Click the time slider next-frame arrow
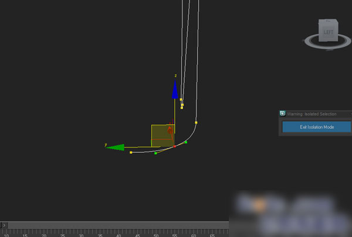Image resolution: width=352 pixels, height=237 pixels. [x=4, y=225]
